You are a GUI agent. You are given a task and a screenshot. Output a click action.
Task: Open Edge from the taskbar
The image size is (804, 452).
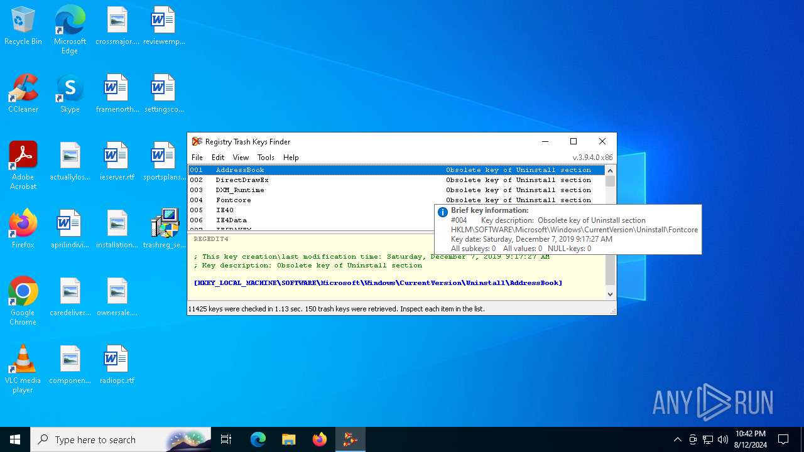pyautogui.click(x=258, y=439)
